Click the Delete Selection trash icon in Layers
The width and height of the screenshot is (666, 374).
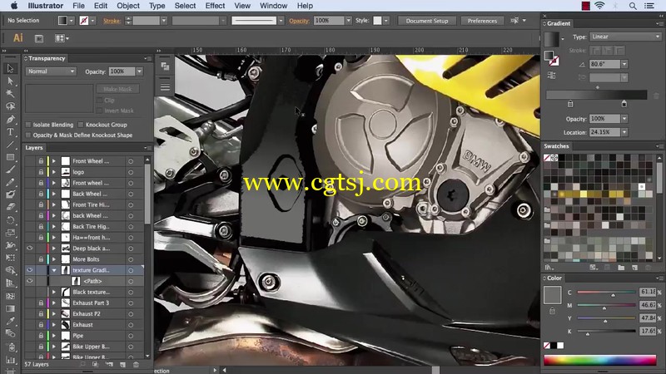point(136,364)
